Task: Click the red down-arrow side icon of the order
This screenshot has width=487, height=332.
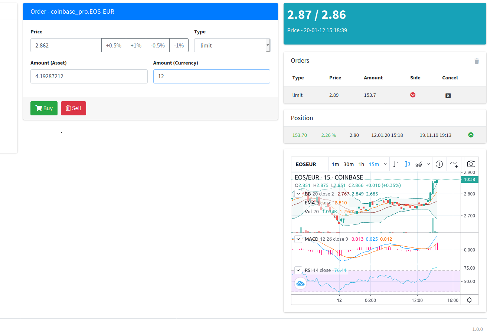Action: [x=413, y=95]
